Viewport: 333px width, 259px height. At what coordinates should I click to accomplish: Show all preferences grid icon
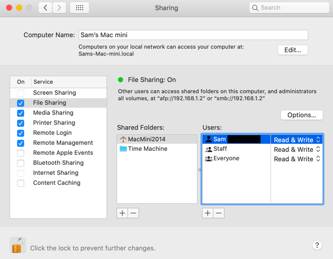(x=79, y=8)
